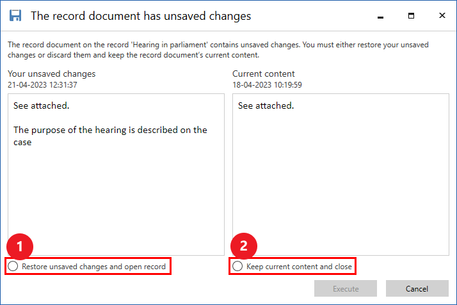457x305 pixels.
Task: Click the blue save disk icon in title bar
Action: (16, 15)
